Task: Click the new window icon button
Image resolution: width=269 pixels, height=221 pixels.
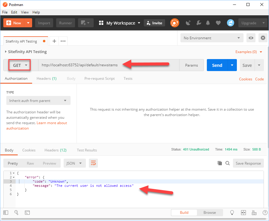Action: [86, 23]
